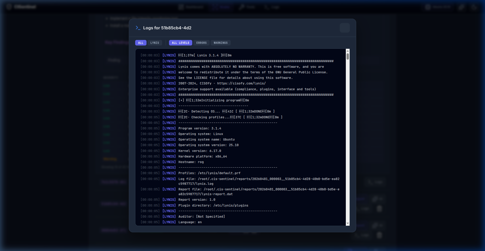Select the ALL source filter
The image size is (485, 251).
click(x=141, y=43)
